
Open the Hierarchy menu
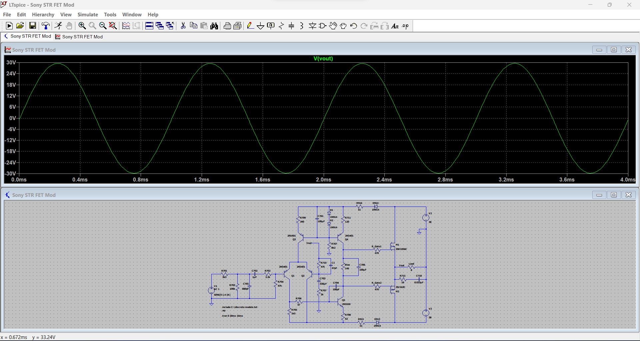click(43, 15)
